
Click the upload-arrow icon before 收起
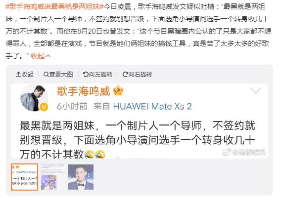[18, 75]
